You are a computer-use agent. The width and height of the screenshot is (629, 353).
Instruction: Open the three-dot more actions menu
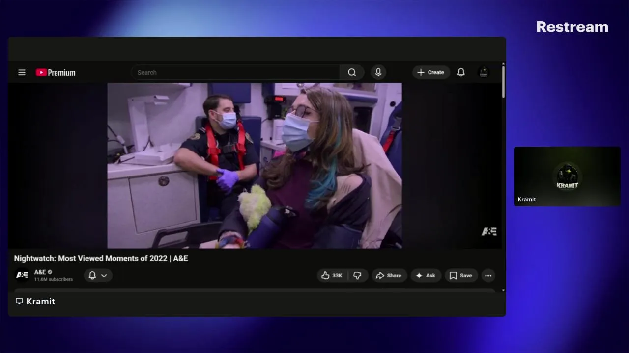(x=488, y=276)
